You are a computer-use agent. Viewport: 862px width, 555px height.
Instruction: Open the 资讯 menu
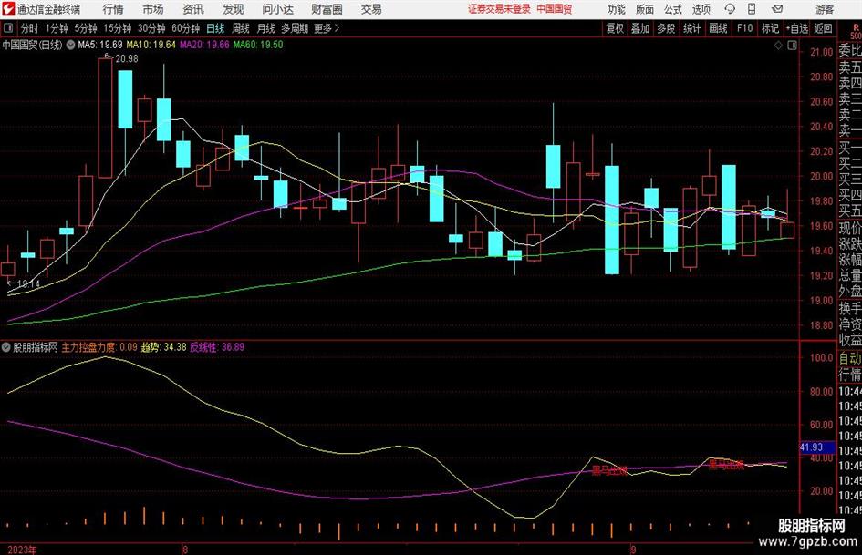pos(193,9)
